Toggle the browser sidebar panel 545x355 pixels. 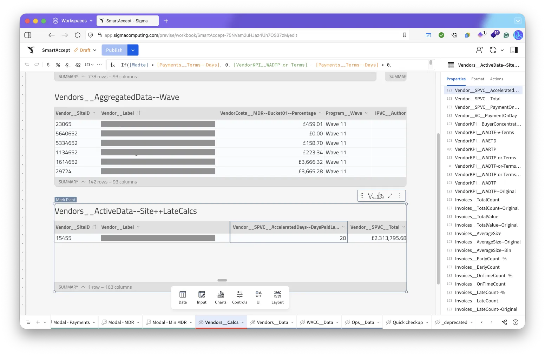point(28,35)
